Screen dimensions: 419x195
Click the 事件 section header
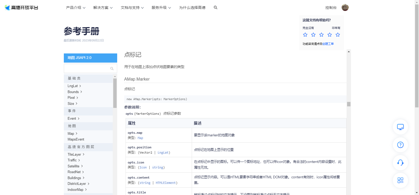pyautogui.click(x=88, y=111)
